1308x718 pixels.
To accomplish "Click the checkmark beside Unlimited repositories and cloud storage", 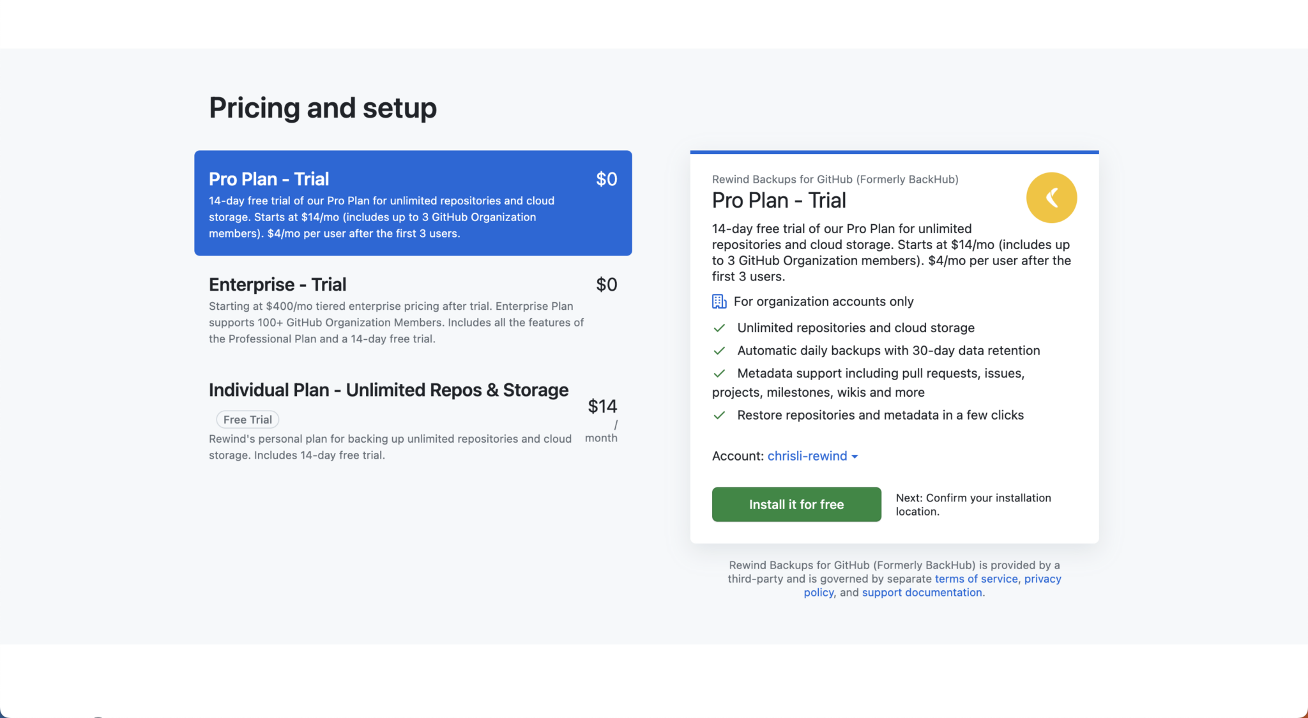I will click(x=719, y=327).
